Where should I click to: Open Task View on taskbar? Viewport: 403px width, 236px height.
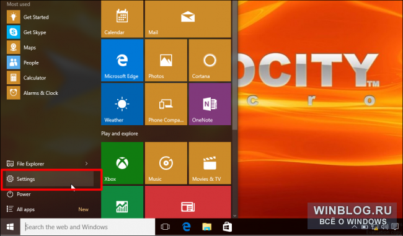[166, 227]
